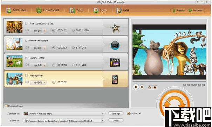Viewport: 212px width, 127px height.
Task: Open the snapshot folder icon
Action: (155, 87)
